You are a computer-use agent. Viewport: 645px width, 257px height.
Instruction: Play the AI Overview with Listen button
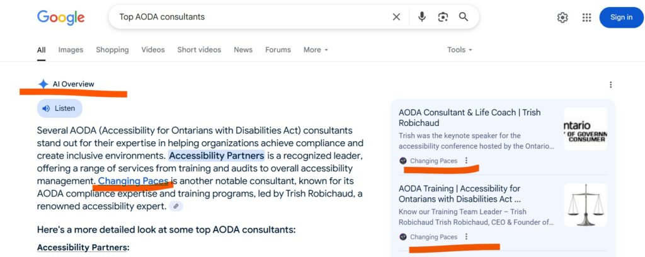(60, 108)
